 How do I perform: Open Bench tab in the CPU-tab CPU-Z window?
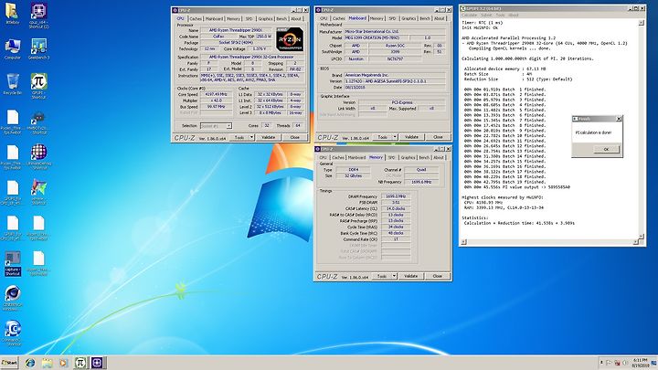click(281, 18)
